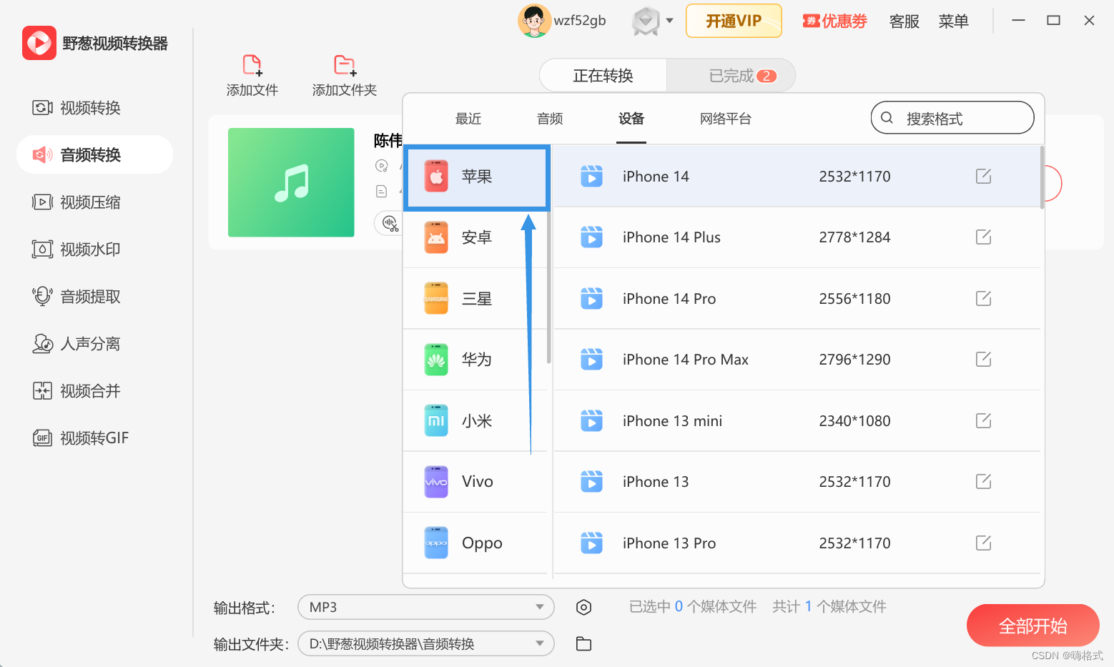
Task: Click the music file thumbnail
Action: tap(291, 182)
